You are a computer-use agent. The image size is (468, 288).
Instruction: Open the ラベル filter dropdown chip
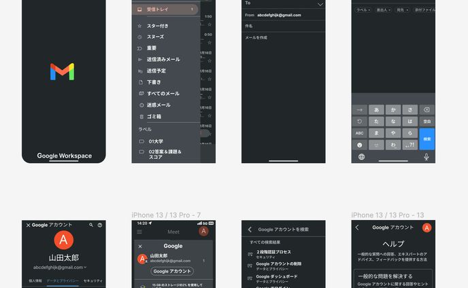[363, 10]
